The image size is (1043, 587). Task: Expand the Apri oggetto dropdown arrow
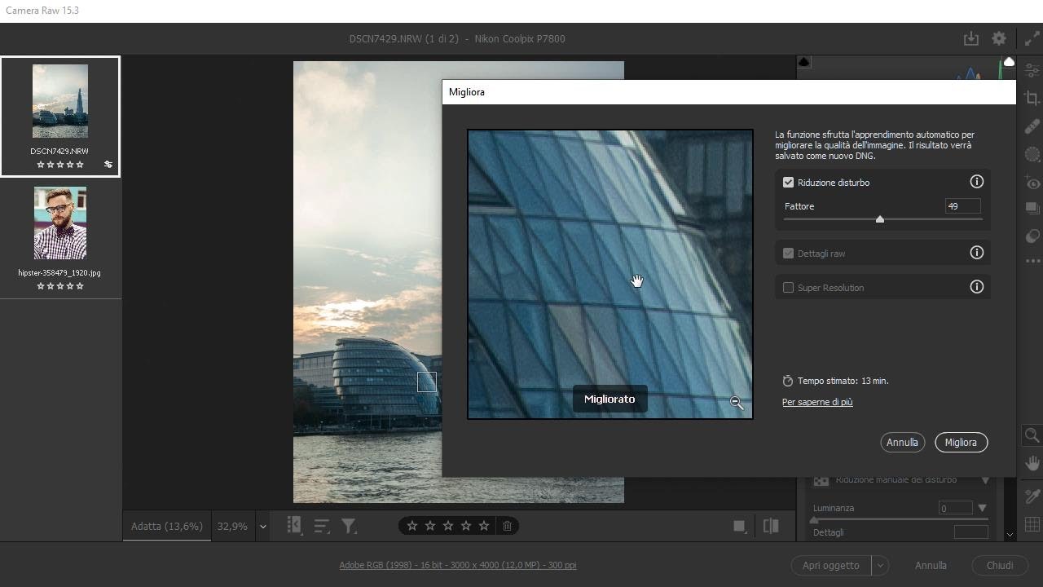coord(879,565)
